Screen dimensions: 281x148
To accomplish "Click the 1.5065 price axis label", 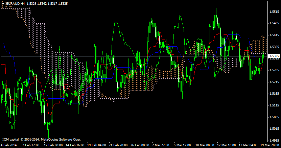I will click(x=274, y=117).
